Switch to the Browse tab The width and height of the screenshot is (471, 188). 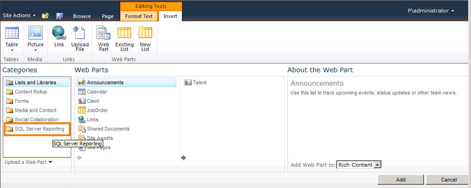click(x=82, y=17)
